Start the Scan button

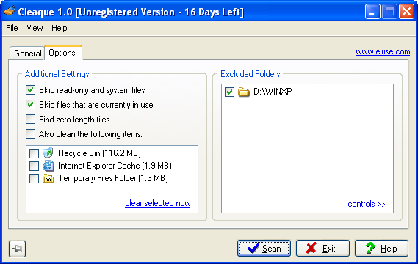tap(264, 249)
